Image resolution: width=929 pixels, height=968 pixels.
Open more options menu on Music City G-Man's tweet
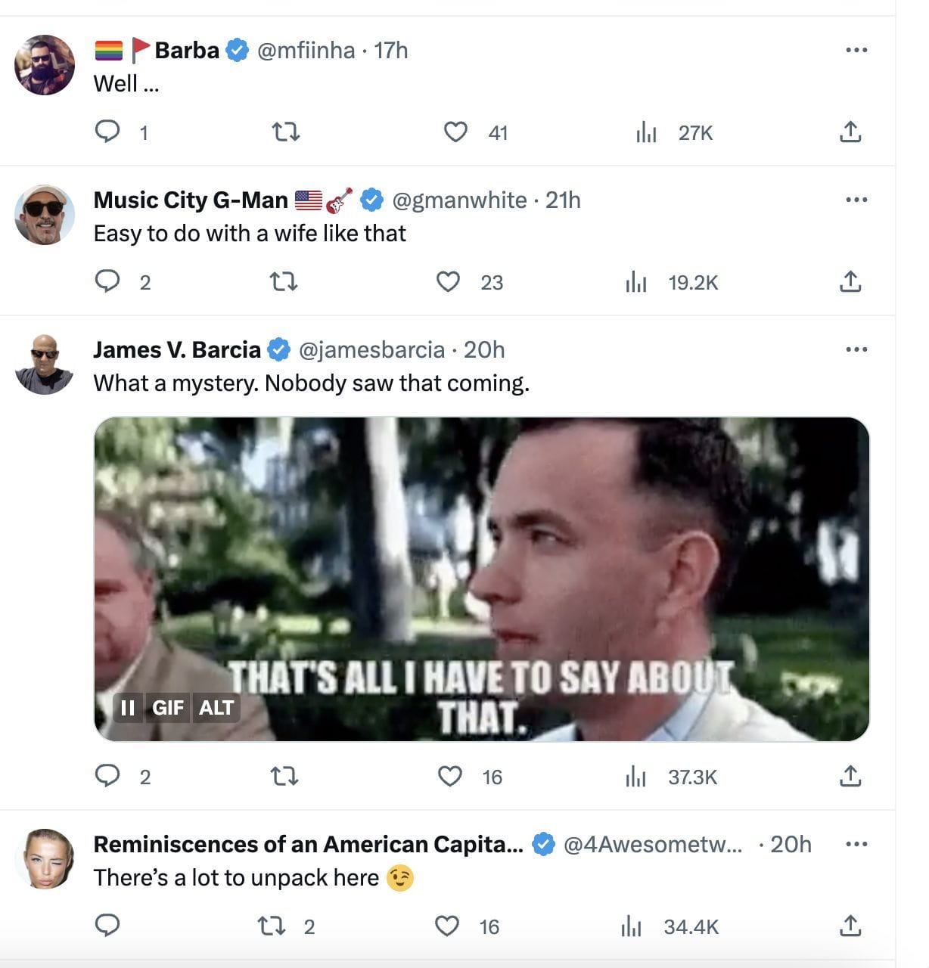coord(856,200)
